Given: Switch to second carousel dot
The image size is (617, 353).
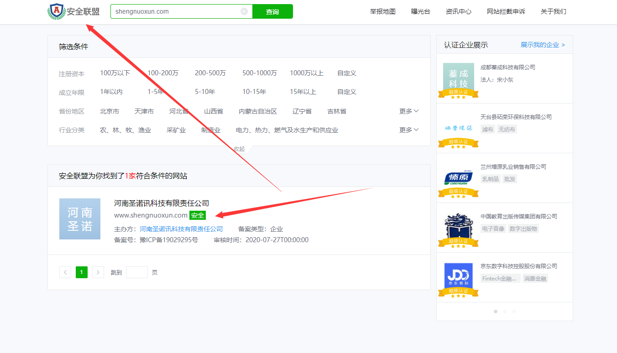Looking at the screenshot, I should pyautogui.click(x=505, y=311).
